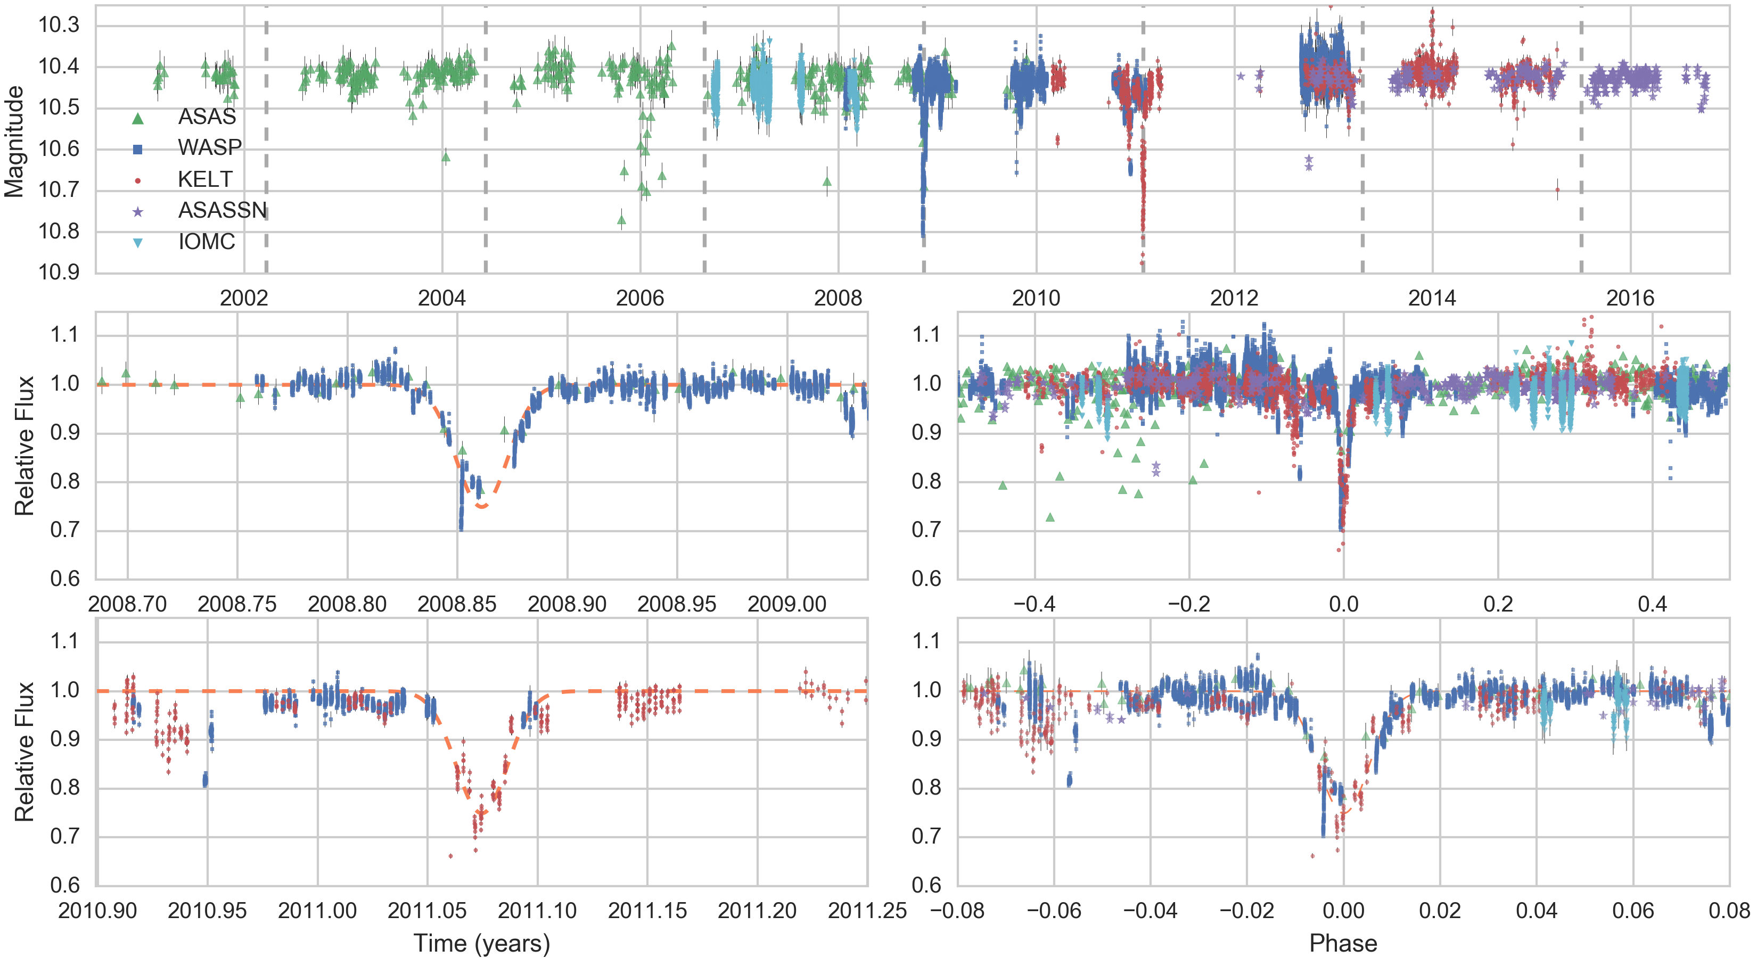Click the purple ASASSN star legend marker
The width and height of the screenshot is (1757, 958).
[x=138, y=212]
